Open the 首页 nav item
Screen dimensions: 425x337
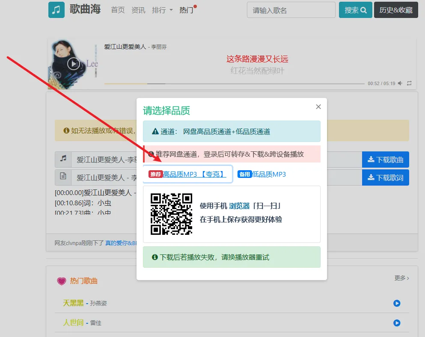[118, 10]
